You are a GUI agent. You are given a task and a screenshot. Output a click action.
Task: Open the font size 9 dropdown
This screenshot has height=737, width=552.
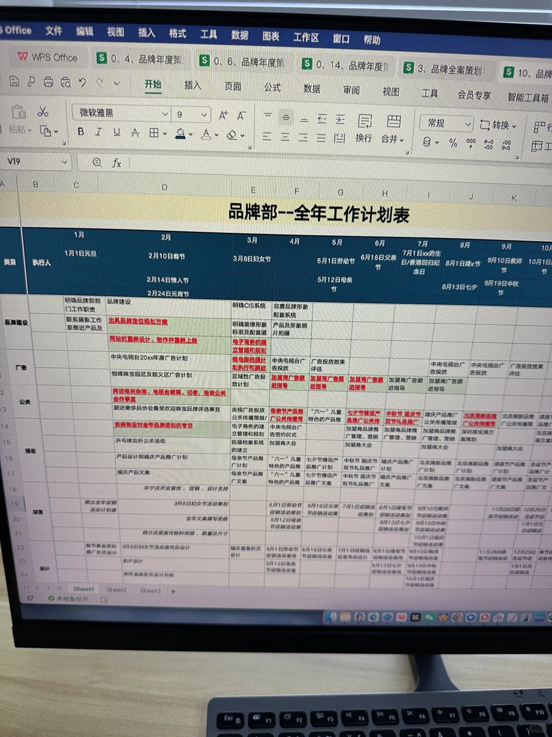(x=203, y=115)
